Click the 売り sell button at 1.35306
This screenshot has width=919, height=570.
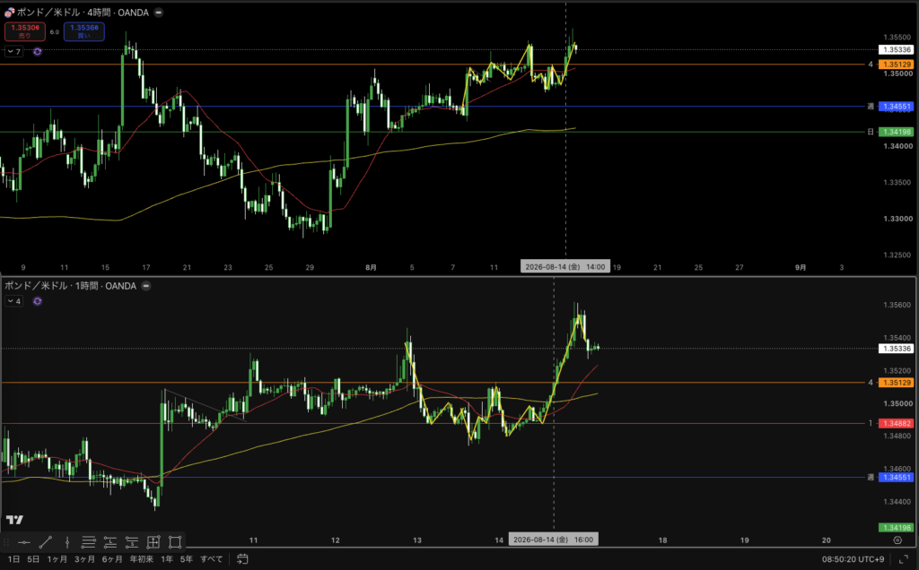click(25, 31)
